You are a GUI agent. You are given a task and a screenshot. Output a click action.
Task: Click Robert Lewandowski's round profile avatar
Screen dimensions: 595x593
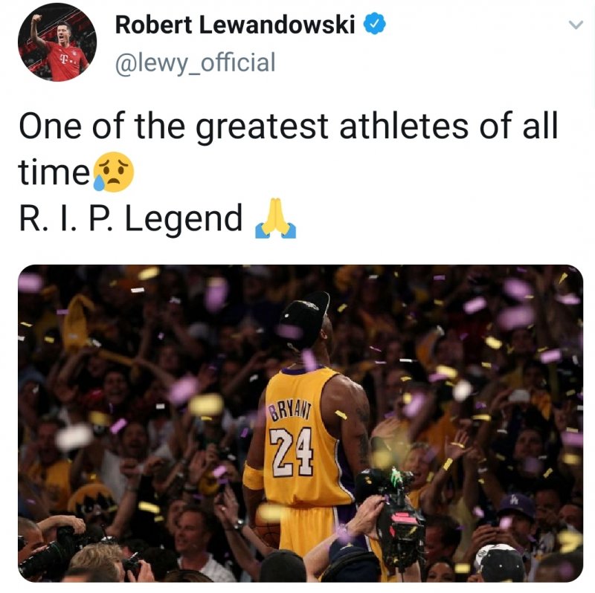pyautogui.click(x=57, y=42)
